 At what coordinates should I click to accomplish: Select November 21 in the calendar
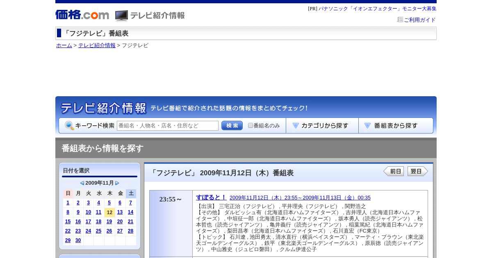click(130, 222)
